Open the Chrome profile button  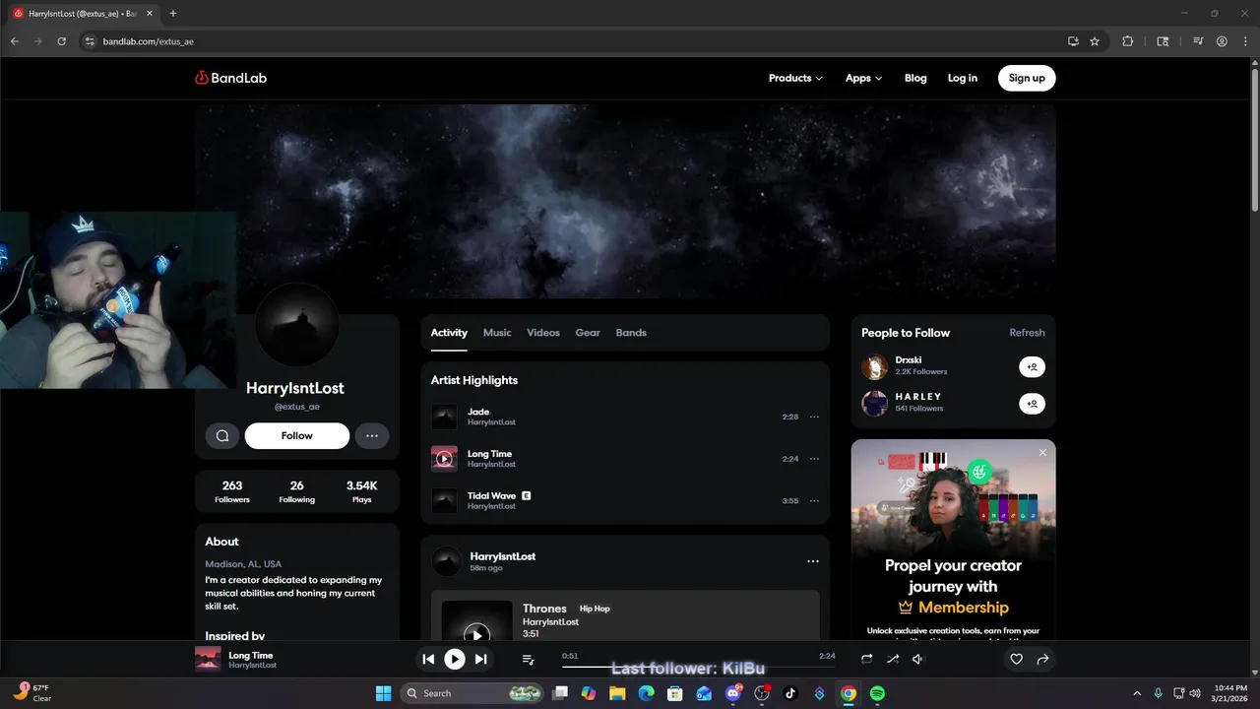(1222, 41)
